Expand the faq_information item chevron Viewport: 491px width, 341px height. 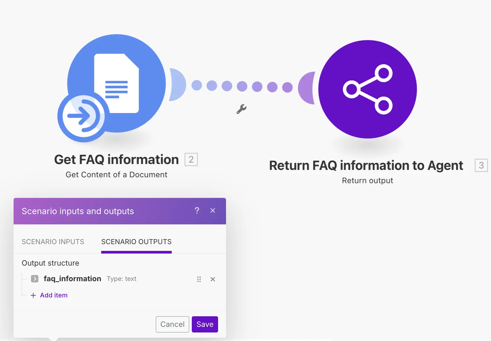coord(35,279)
